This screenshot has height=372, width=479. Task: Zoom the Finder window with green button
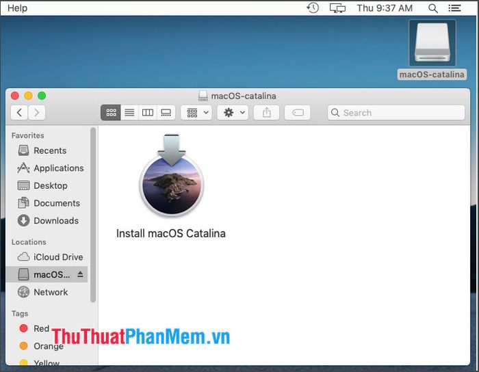tap(42, 96)
